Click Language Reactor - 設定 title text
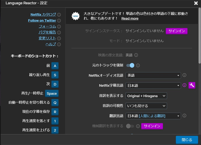Image resolution: width=201 pixels, height=145 pixels. [x=26, y=3]
